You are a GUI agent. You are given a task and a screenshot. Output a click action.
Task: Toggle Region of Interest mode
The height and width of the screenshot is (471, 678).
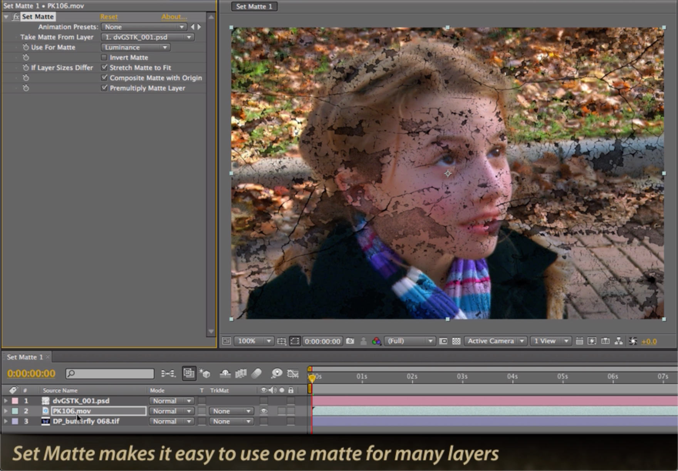coord(294,341)
